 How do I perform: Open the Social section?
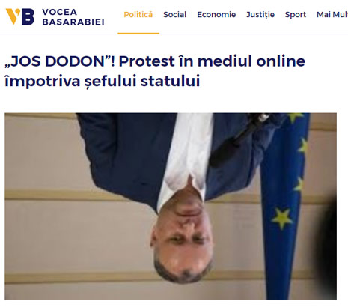pyautogui.click(x=174, y=15)
